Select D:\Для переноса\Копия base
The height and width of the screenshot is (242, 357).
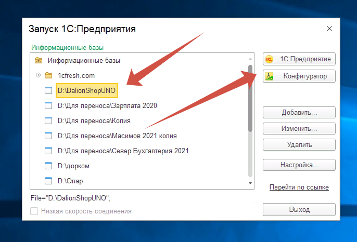click(x=94, y=120)
